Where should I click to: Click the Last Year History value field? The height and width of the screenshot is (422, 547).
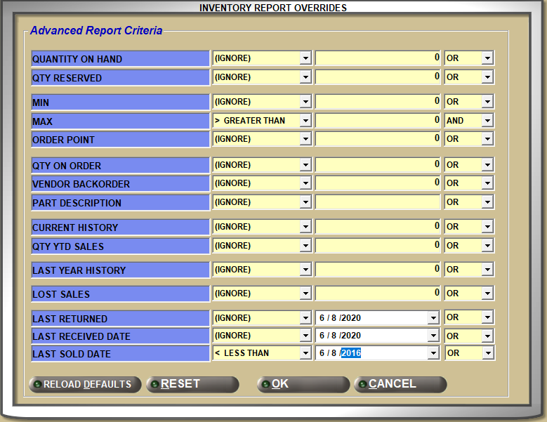pos(378,270)
